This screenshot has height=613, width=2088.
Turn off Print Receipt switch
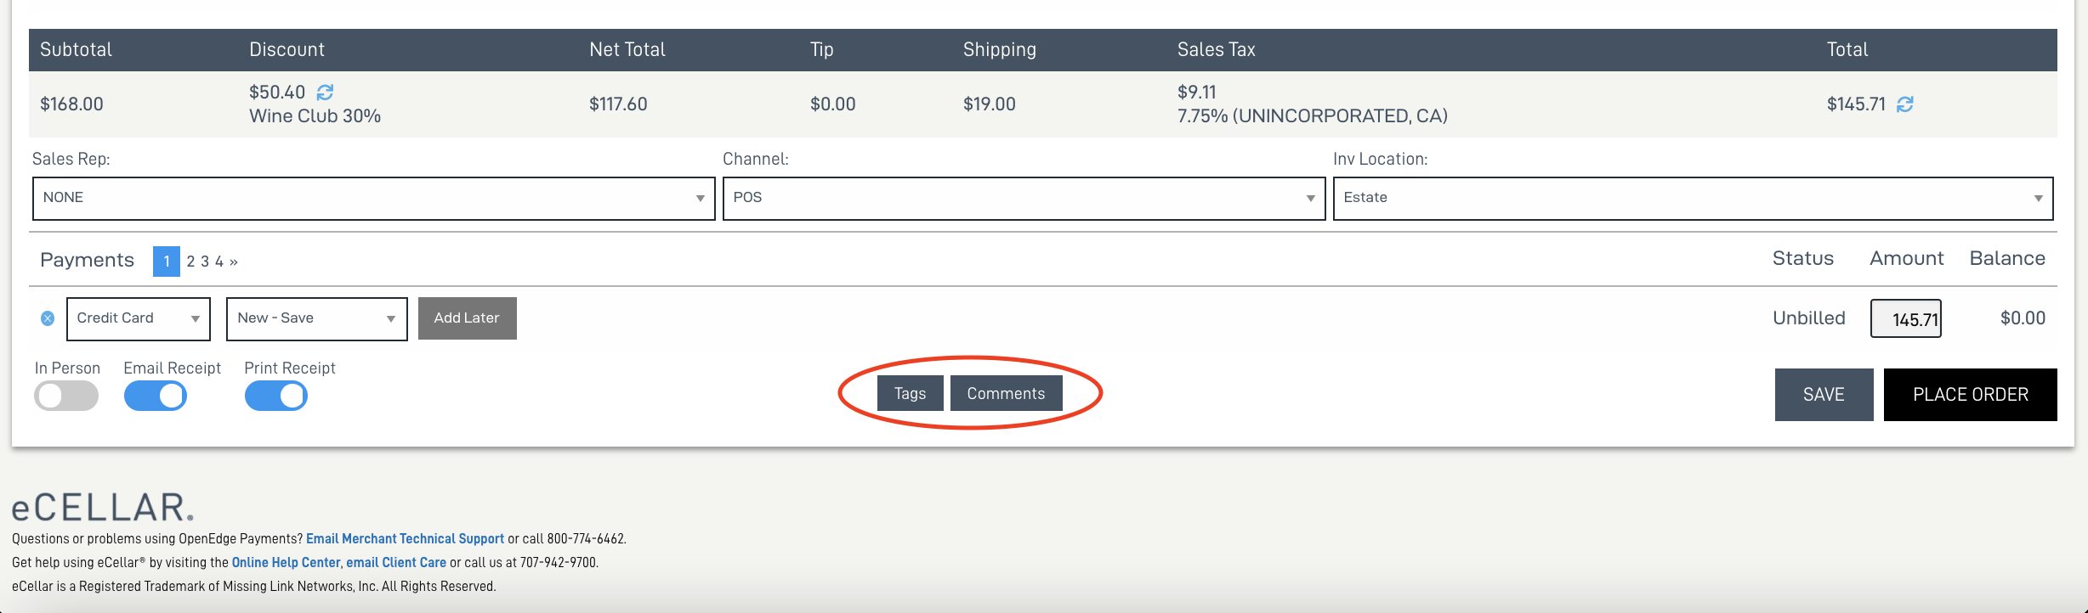pos(276,396)
